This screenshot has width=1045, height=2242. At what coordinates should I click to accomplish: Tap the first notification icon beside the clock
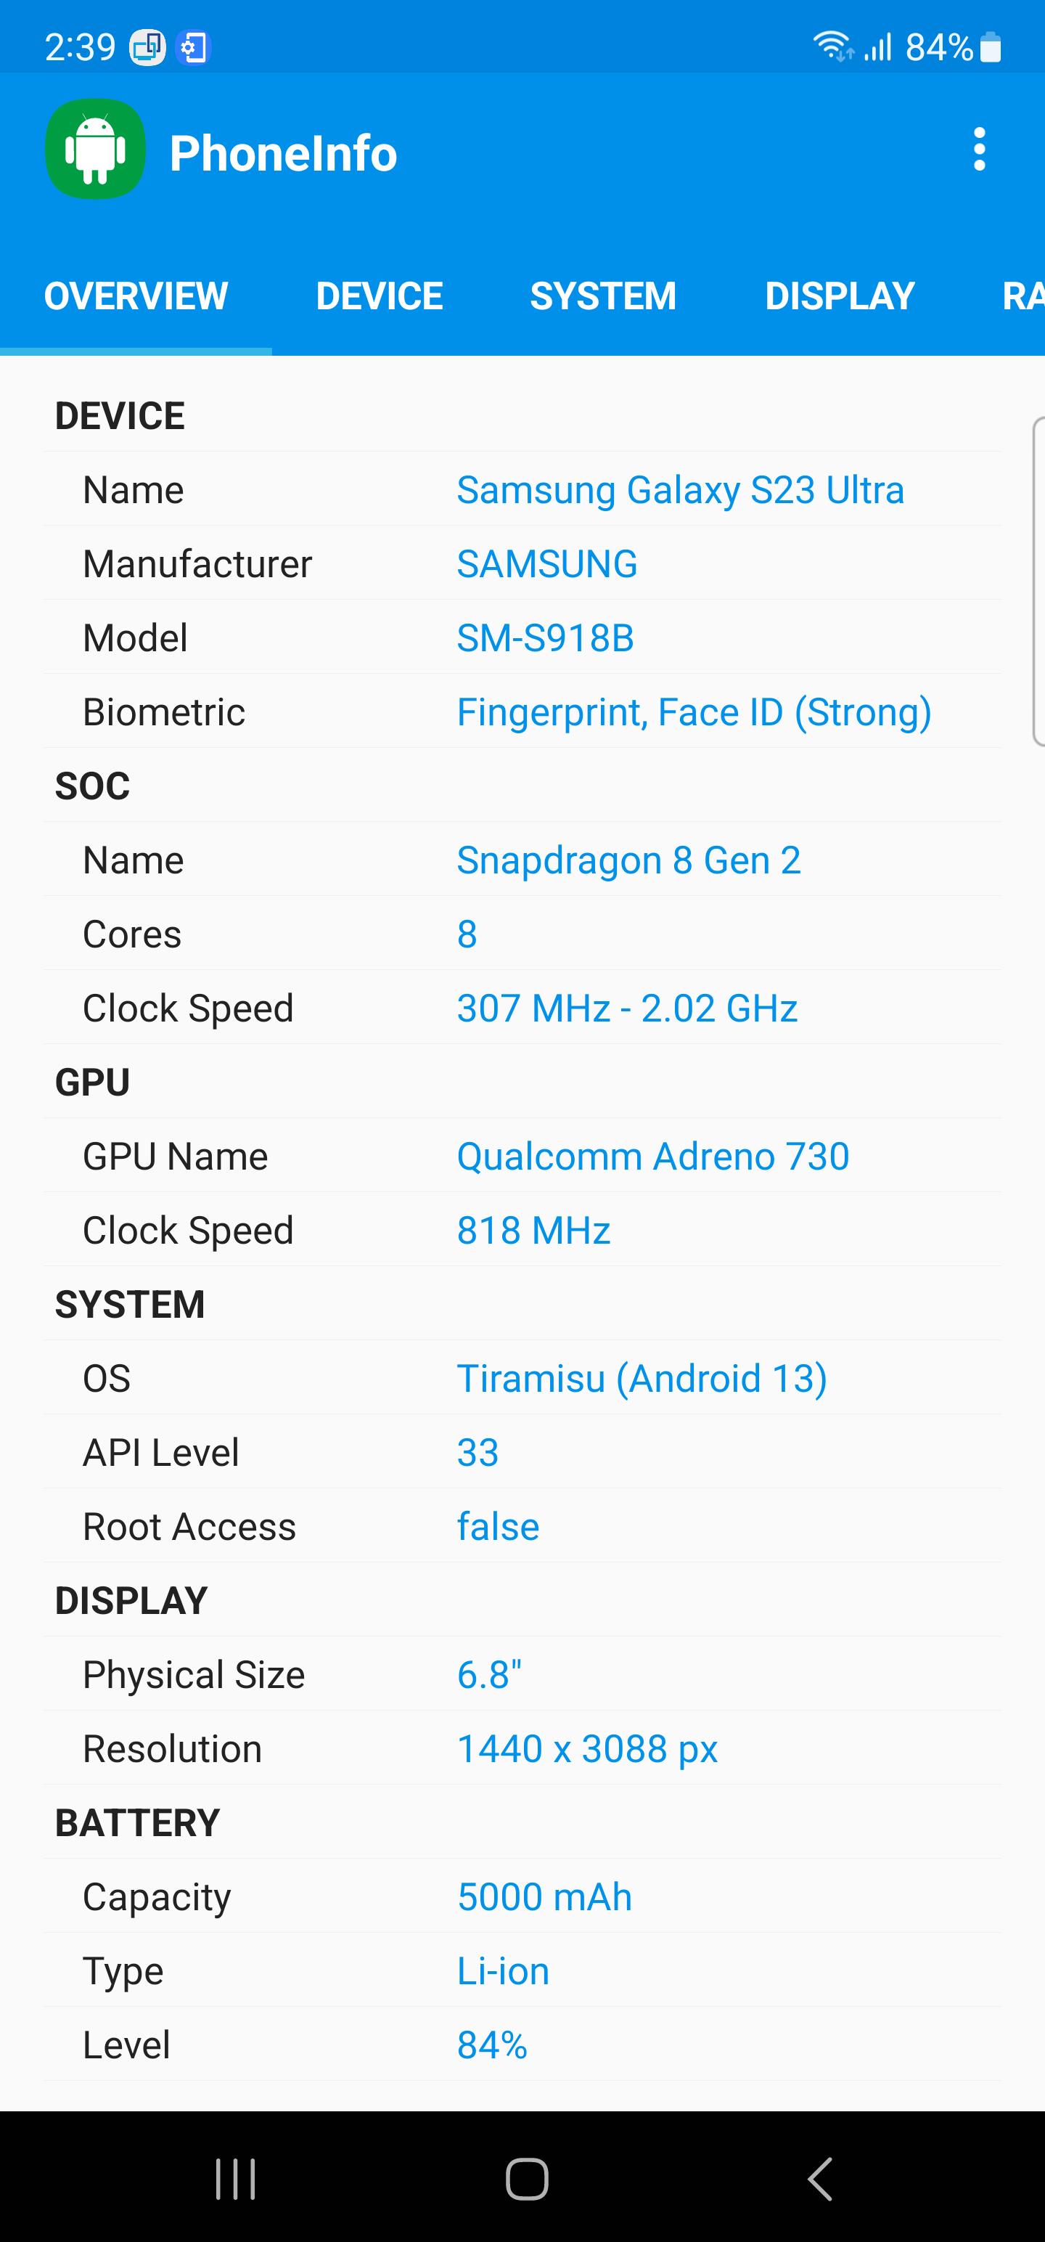(147, 47)
